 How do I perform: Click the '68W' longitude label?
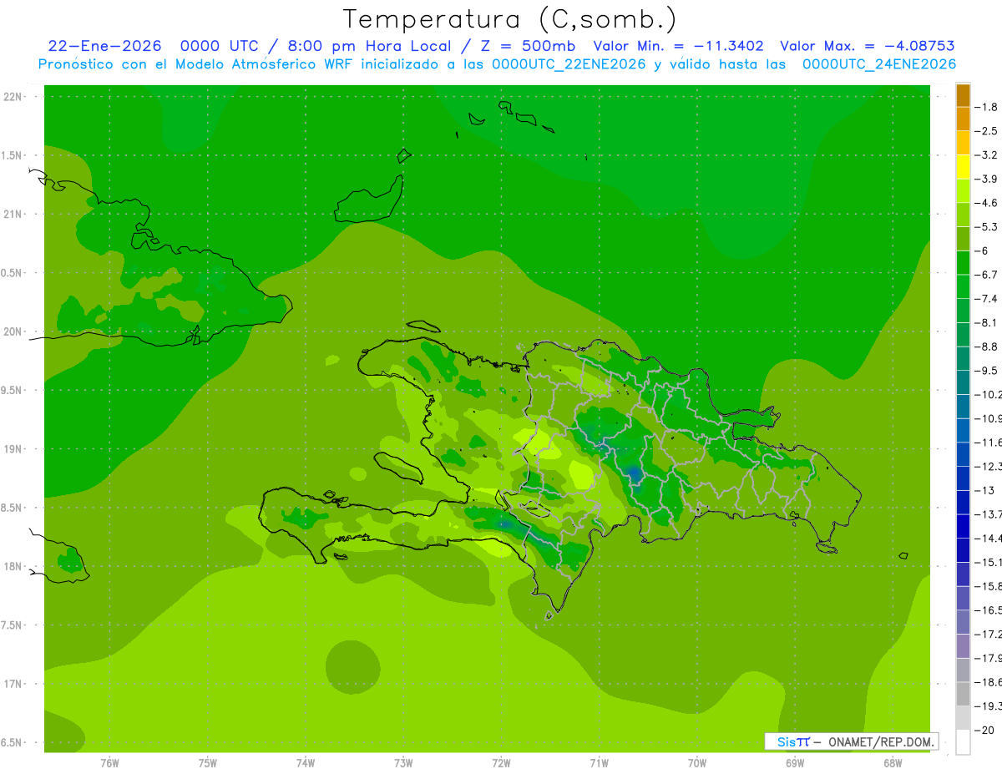point(893,762)
